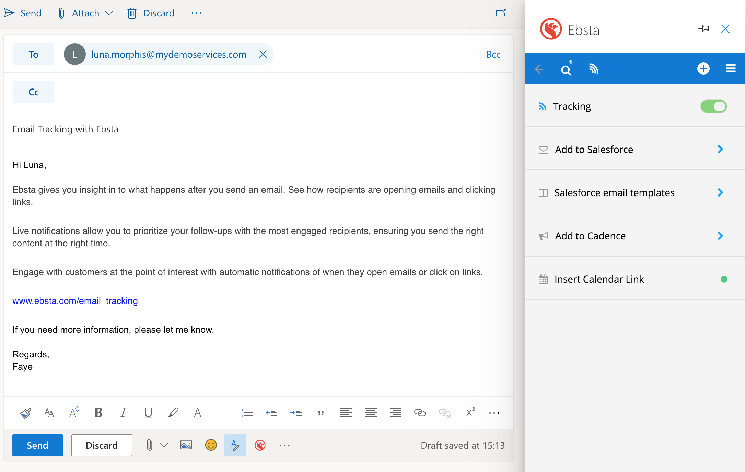Insert an emoji using the smiley icon
Screen dimensions: 746x472
click(211, 445)
